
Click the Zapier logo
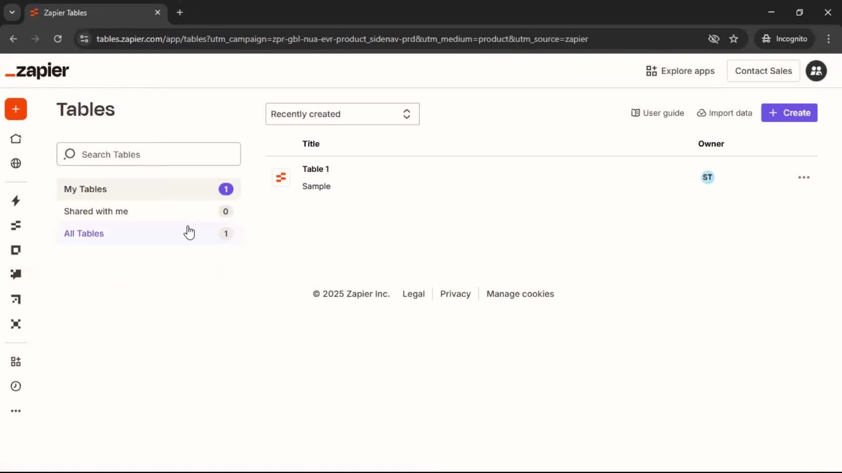(x=37, y=71)
